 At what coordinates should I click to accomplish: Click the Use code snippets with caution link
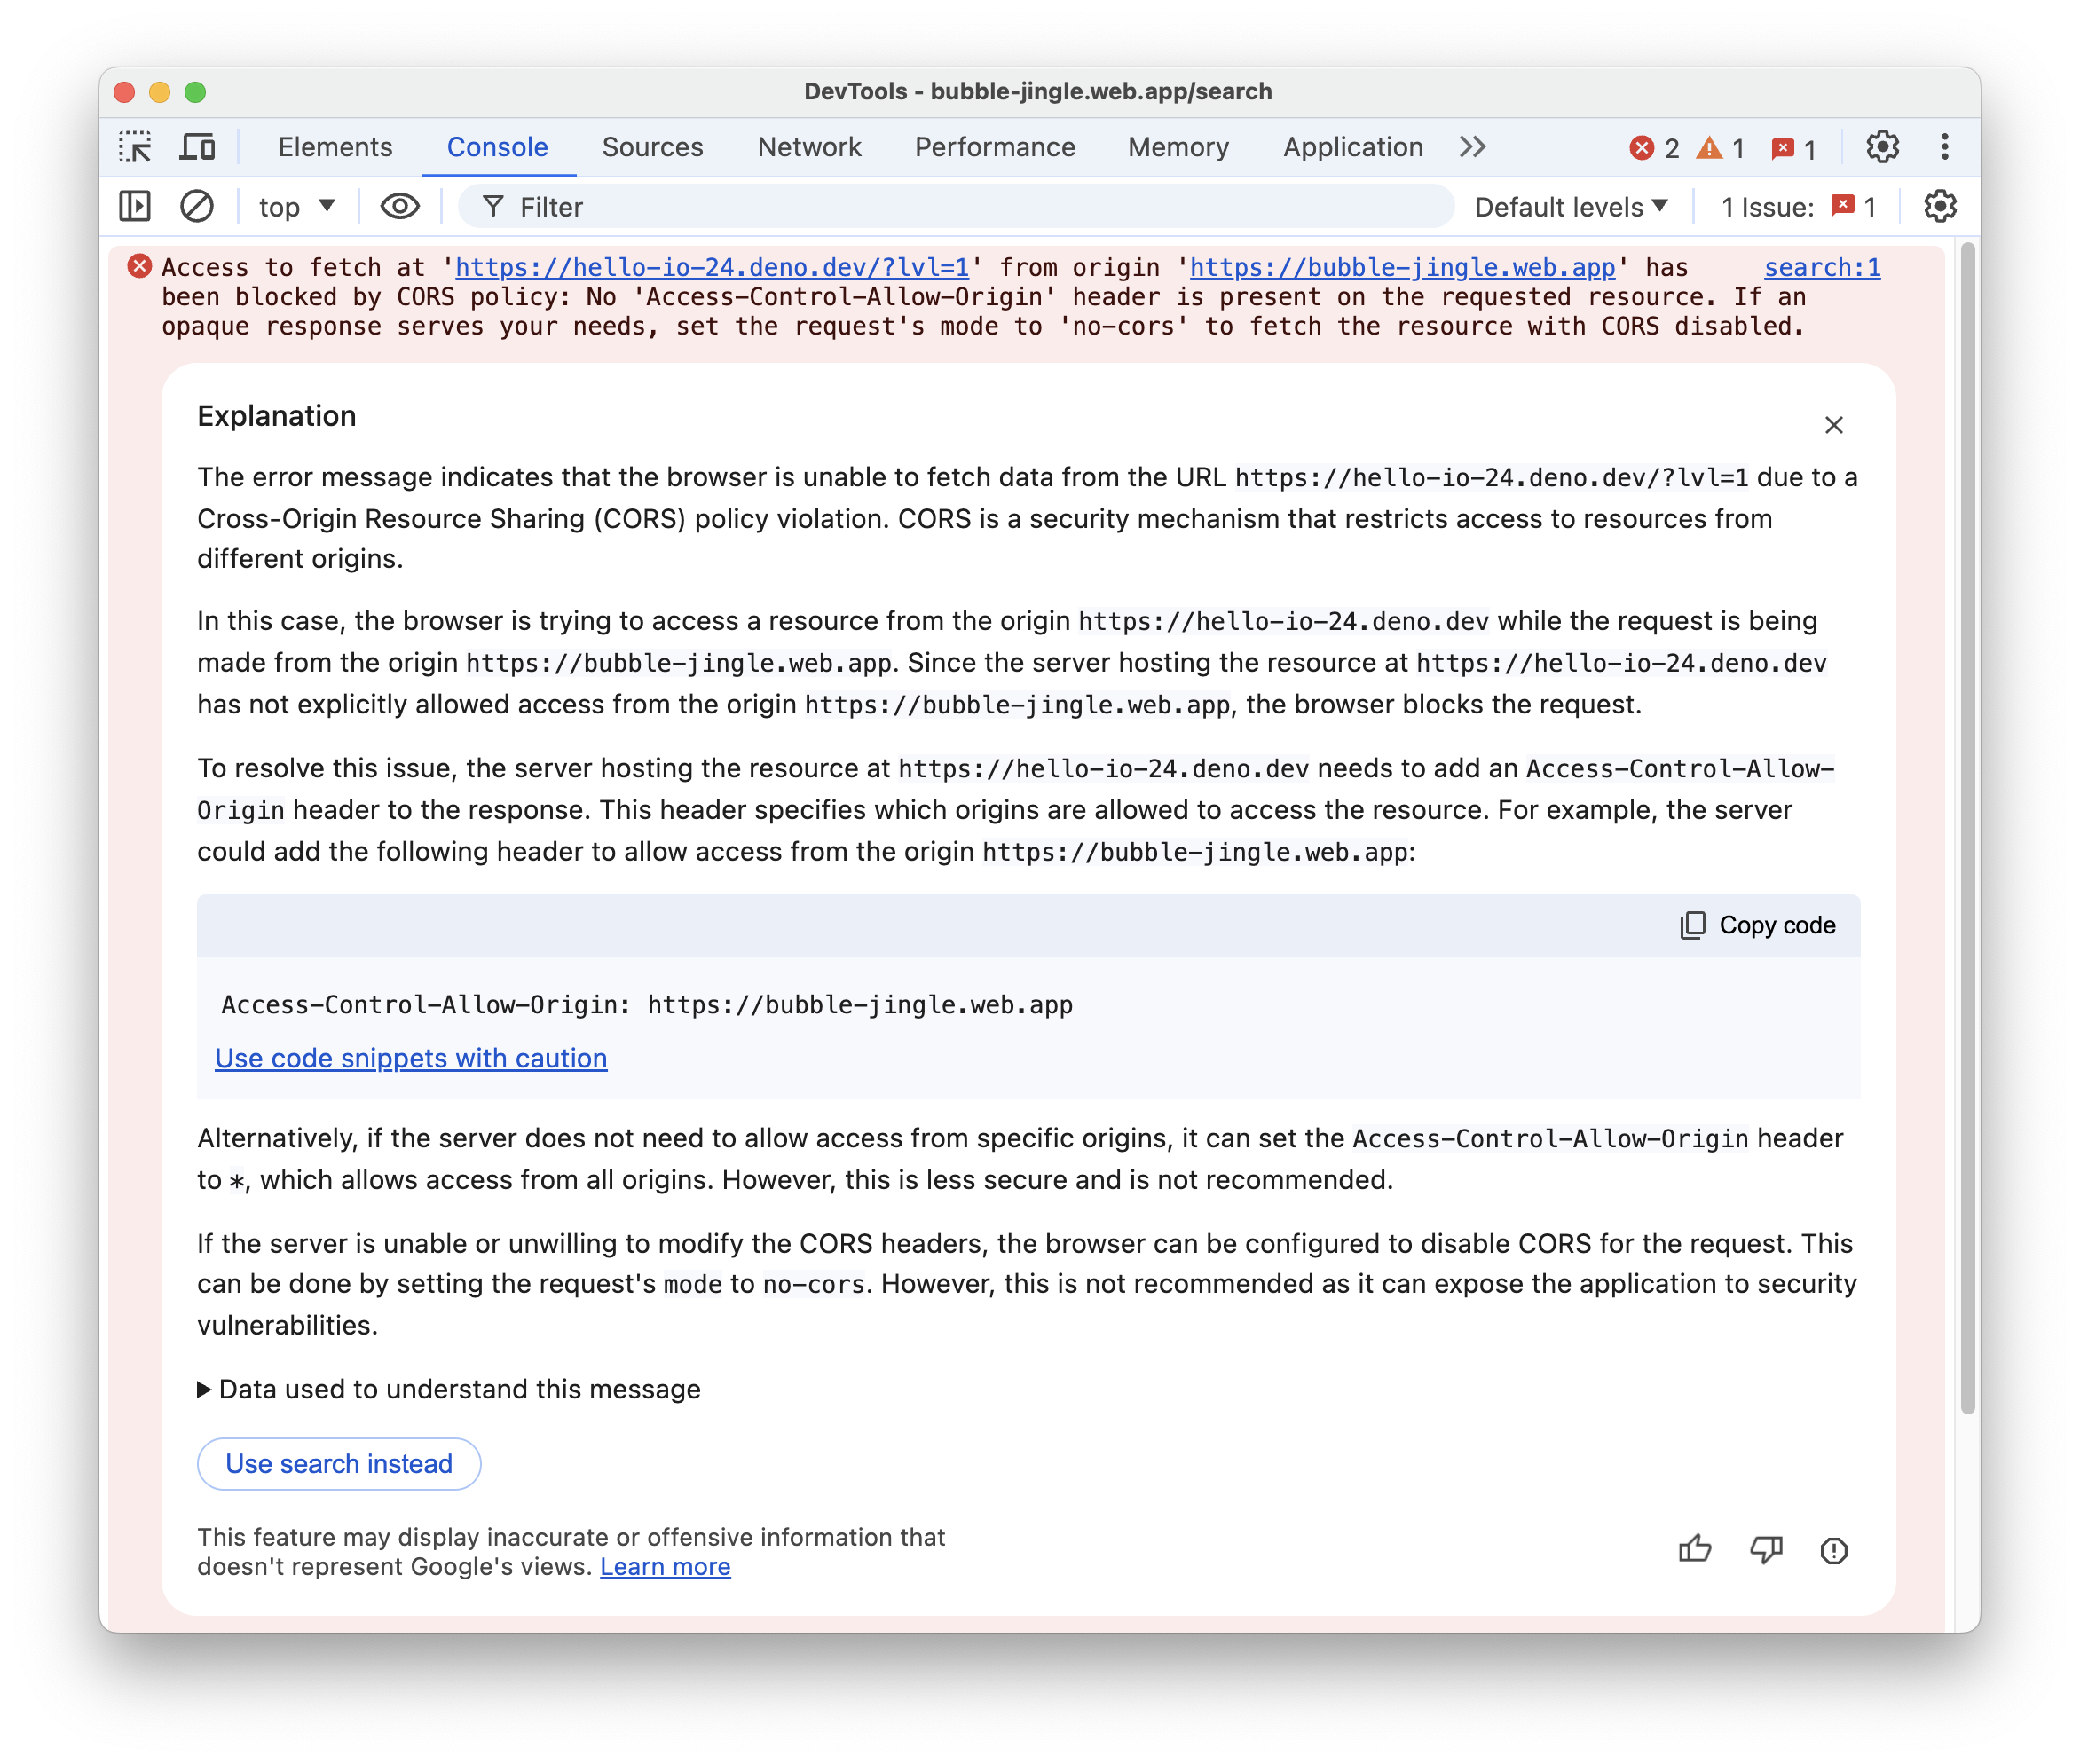point(409,1057)
